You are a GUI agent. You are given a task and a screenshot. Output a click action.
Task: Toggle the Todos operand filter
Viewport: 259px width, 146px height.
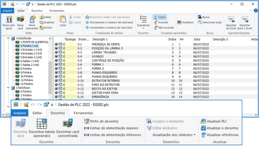pyautogui.click(x=160, y=17)
